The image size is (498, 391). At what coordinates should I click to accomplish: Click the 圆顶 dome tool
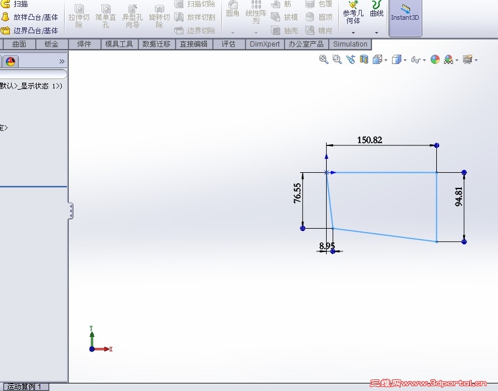[319, 17]
